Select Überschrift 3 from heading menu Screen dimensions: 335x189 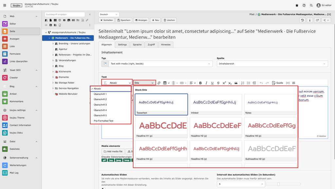pos(111,105)
